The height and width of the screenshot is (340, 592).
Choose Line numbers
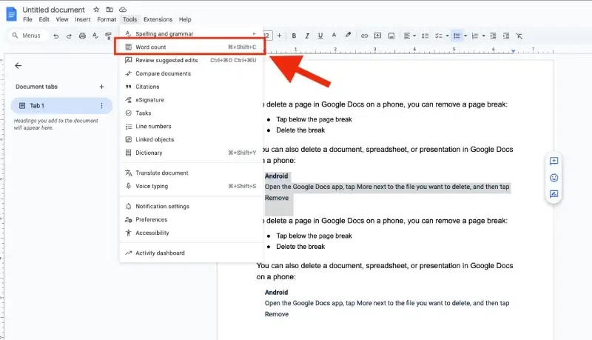[x=191, y=126]
